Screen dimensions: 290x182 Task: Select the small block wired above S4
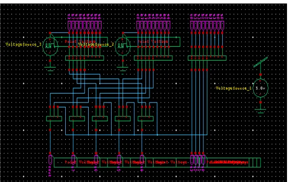145,118
